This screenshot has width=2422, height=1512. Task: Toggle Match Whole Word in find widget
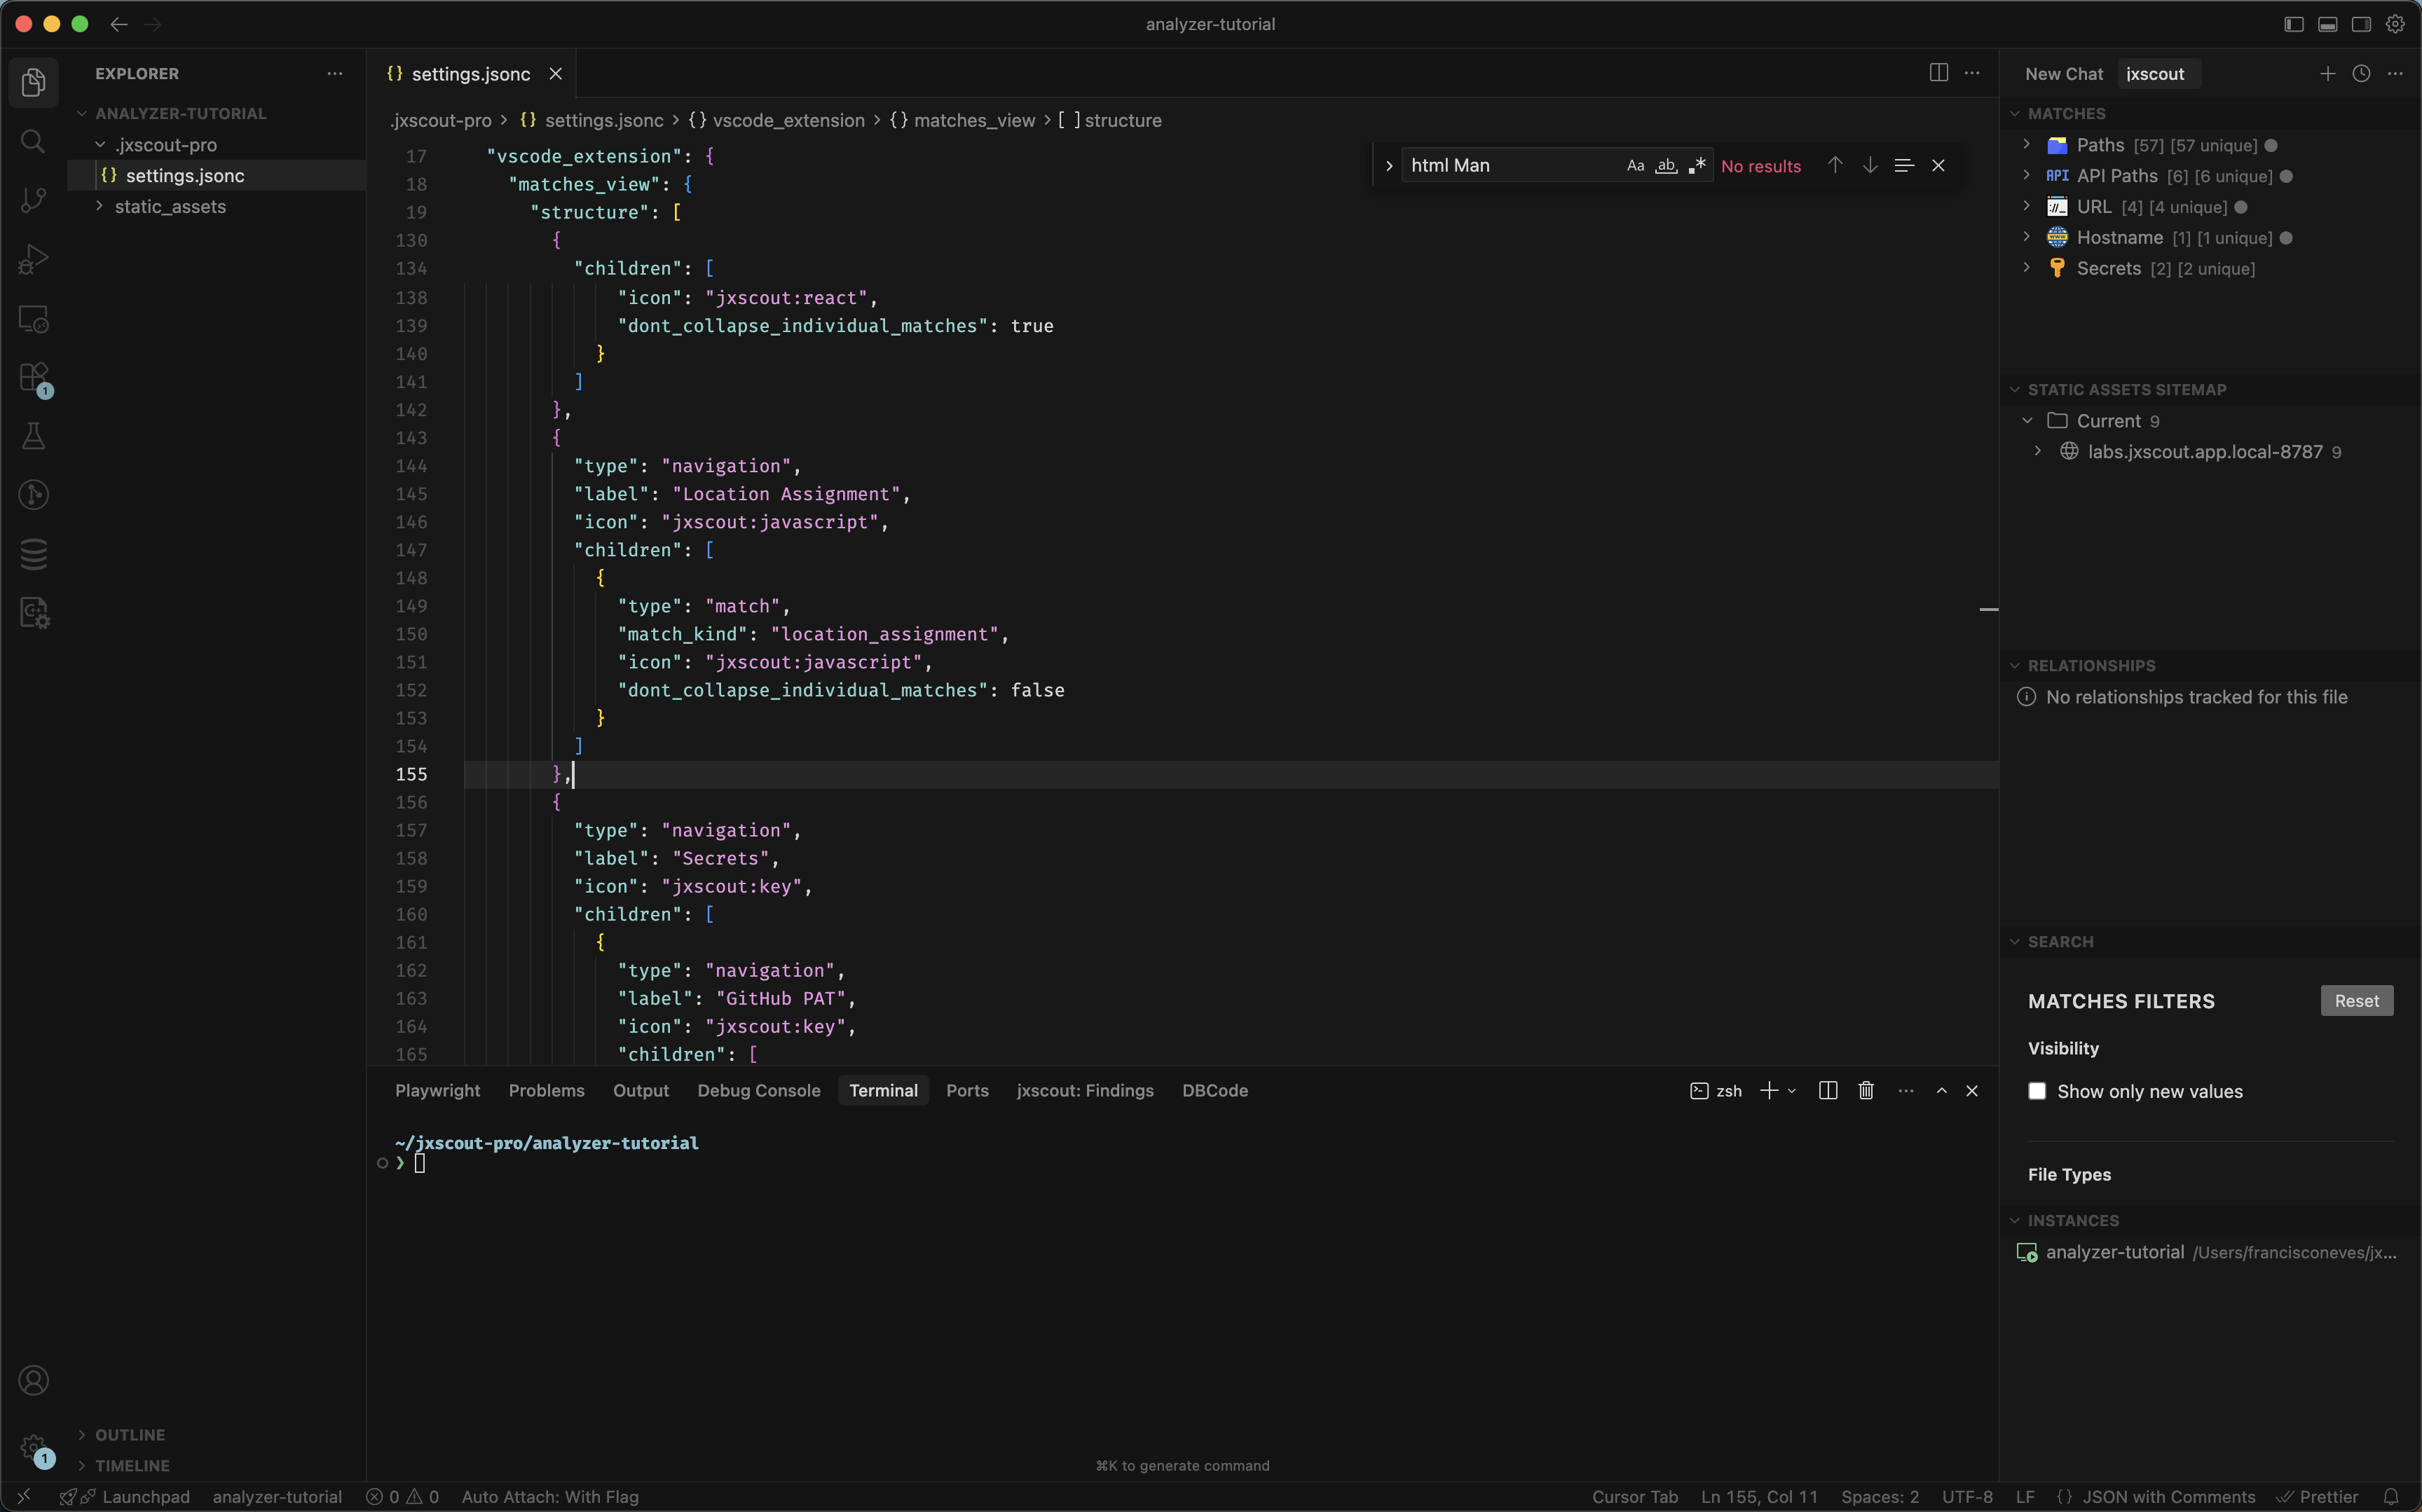point(1666,165)
